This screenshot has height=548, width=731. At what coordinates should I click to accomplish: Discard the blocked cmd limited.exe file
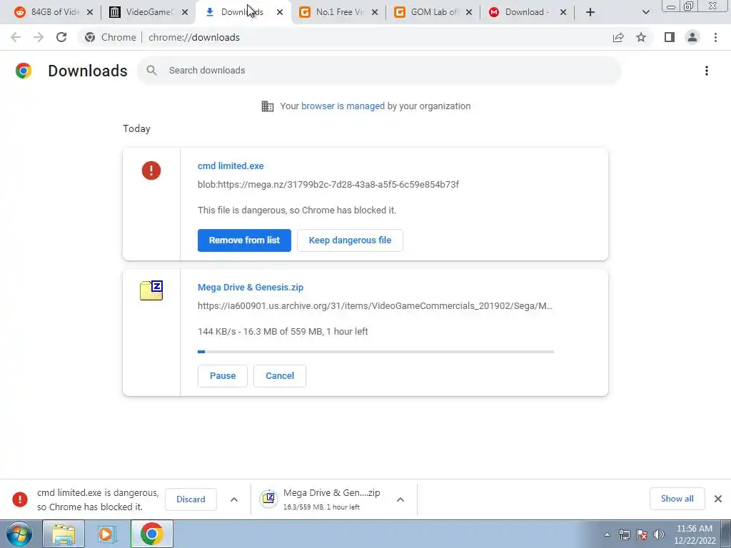(x=191, y=499)
